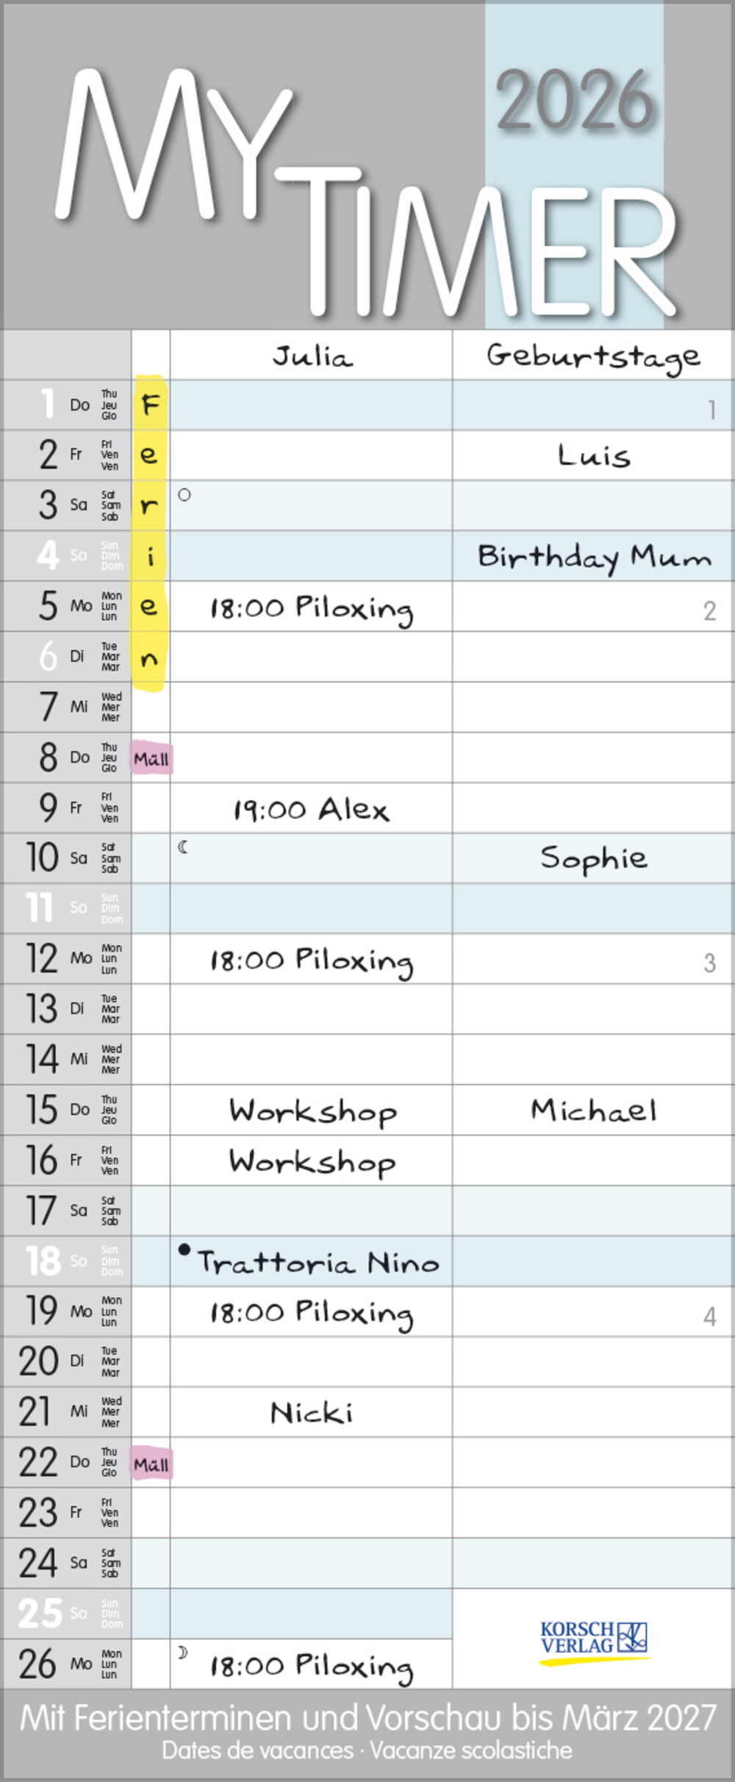Click the Workshop entry on day 15

click(x=312, y=1111)
